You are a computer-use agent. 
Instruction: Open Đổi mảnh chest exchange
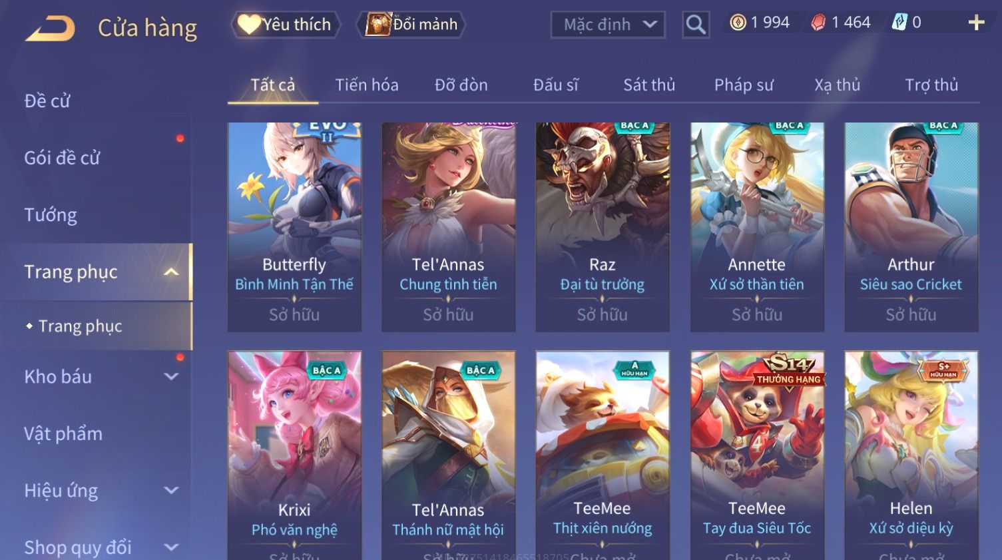[x=411, y=25]
